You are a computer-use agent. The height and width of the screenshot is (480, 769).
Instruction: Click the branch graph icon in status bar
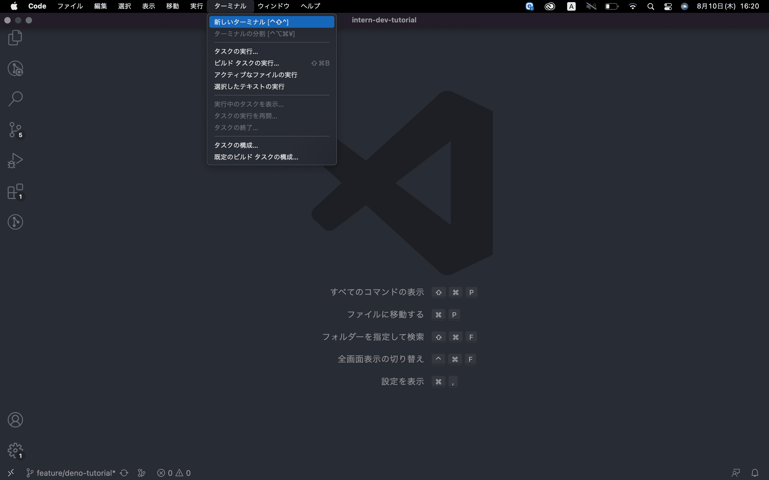coord(142,473)
